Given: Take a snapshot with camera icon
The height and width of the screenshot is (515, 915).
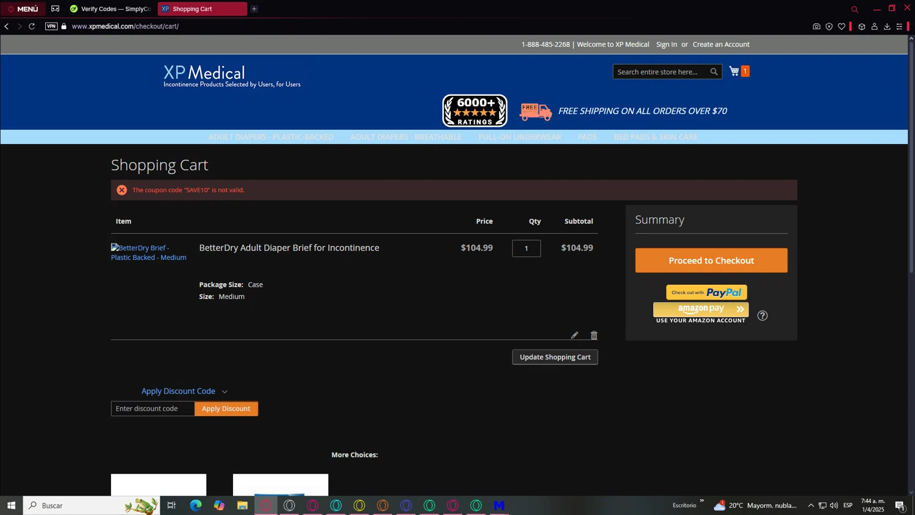Looking at the screenshot, I should 816,26.
